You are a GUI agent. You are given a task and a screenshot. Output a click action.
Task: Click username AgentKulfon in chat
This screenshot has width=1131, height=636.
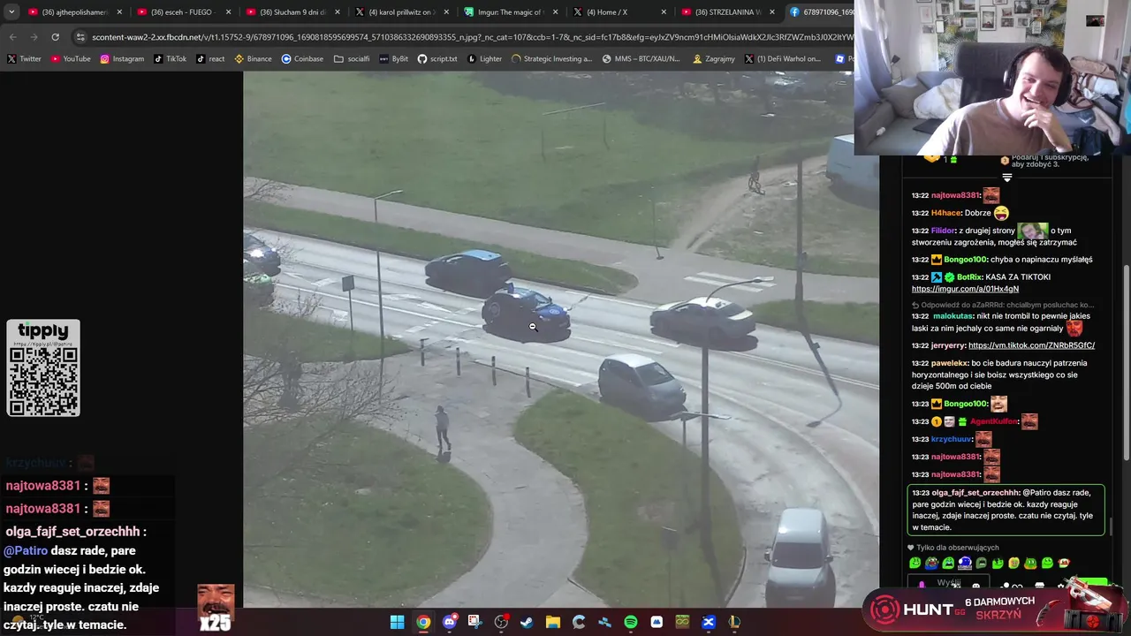coord(994,421)
